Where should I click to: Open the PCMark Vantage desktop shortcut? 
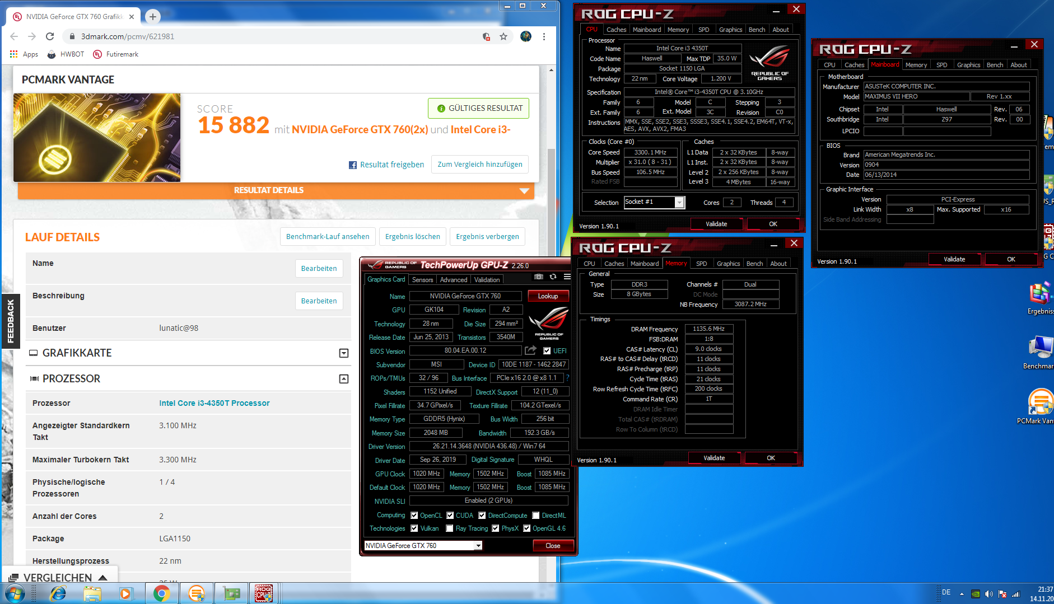1039,406
